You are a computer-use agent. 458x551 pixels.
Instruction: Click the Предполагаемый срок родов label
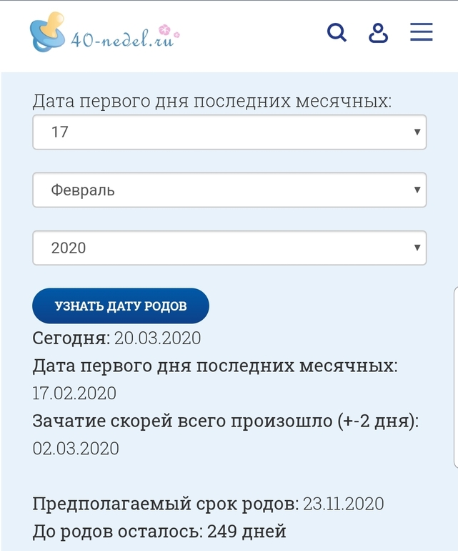click(166, 504)
